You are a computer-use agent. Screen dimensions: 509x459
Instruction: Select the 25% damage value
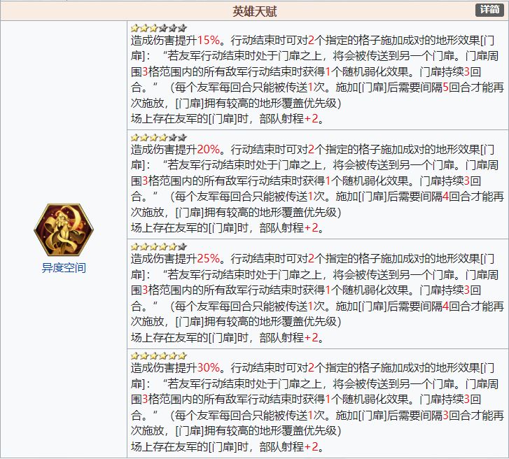pos(208,259)
